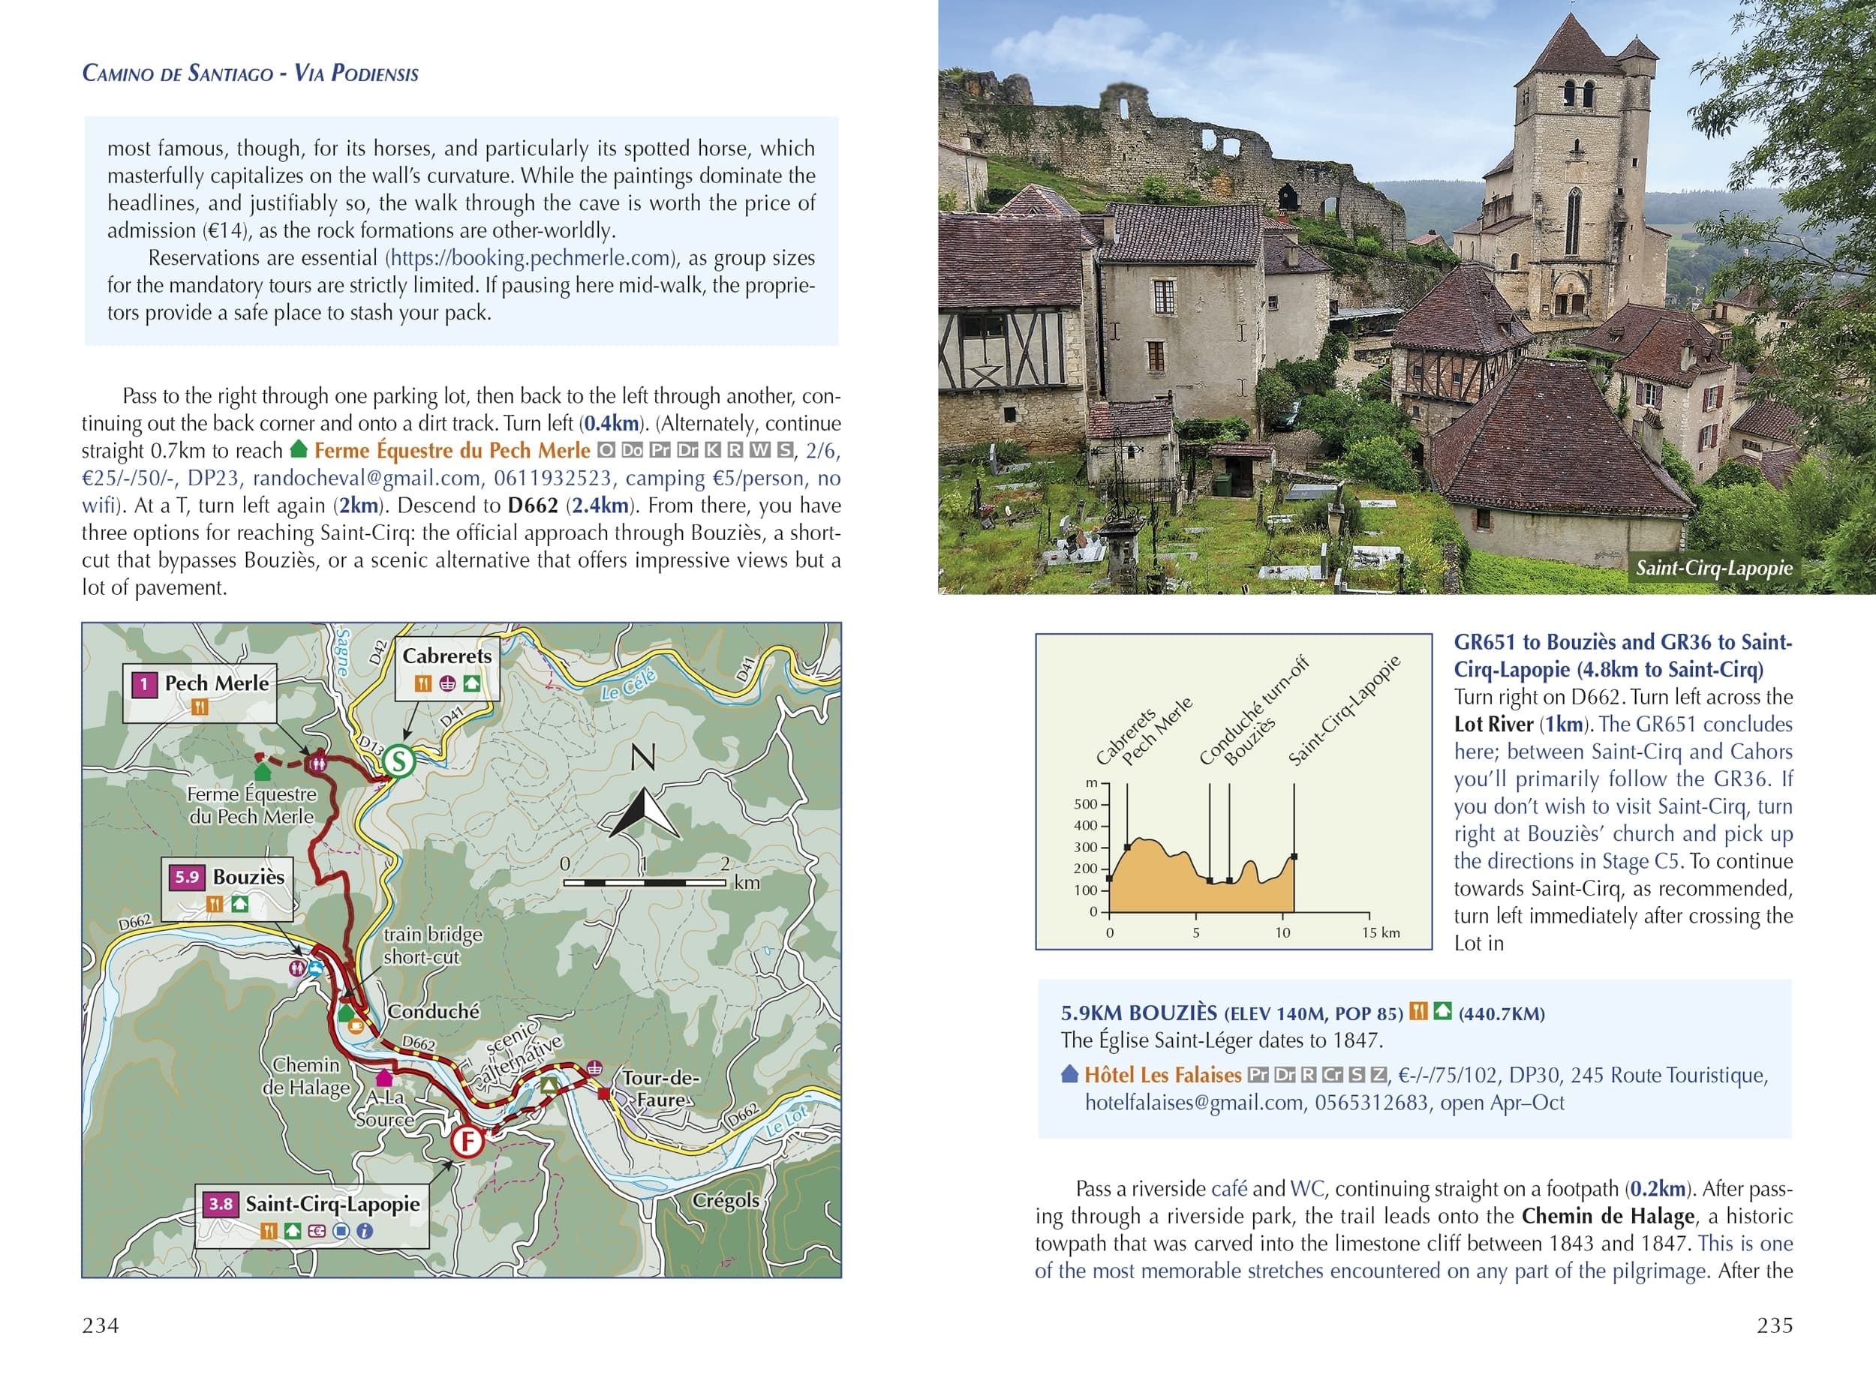The width and height of the screenshot is (1876, 1390).
Task: Click the restaurant icon in the Cabrerets map label
Action: point(424,683)
